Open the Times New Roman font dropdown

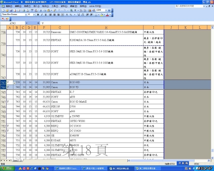click(26, 15)
